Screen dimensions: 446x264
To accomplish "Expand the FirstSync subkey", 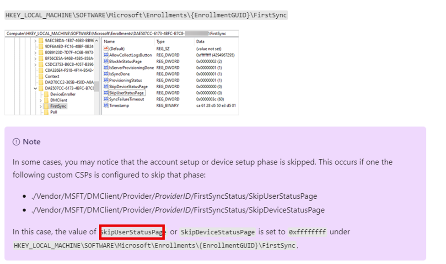I will 40,106.
